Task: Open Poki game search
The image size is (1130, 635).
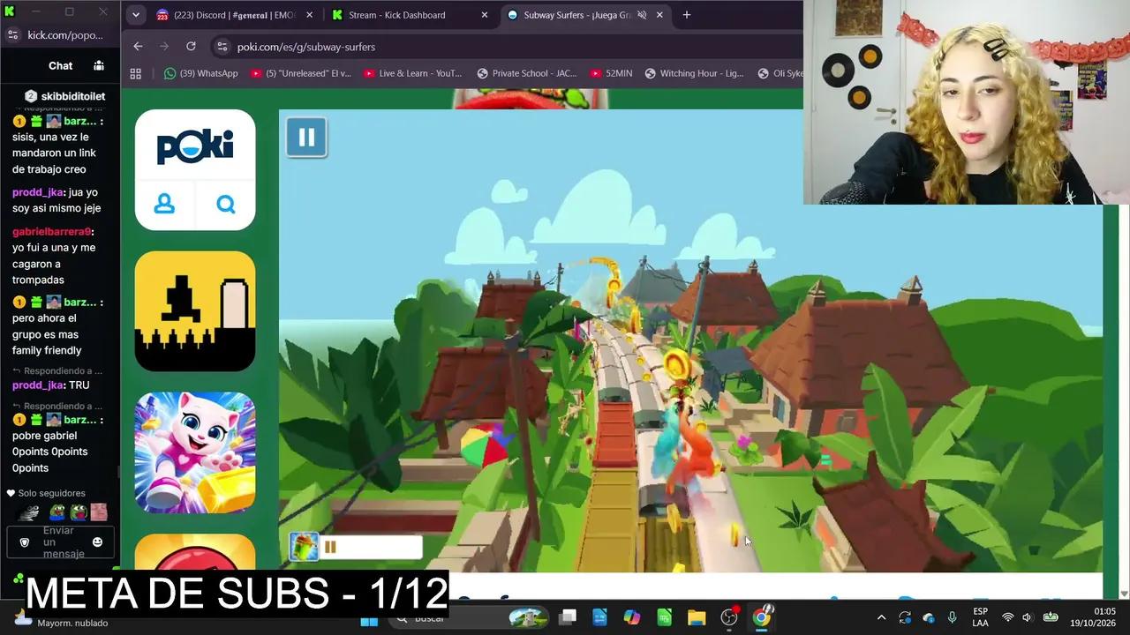Action: [226, 205]
